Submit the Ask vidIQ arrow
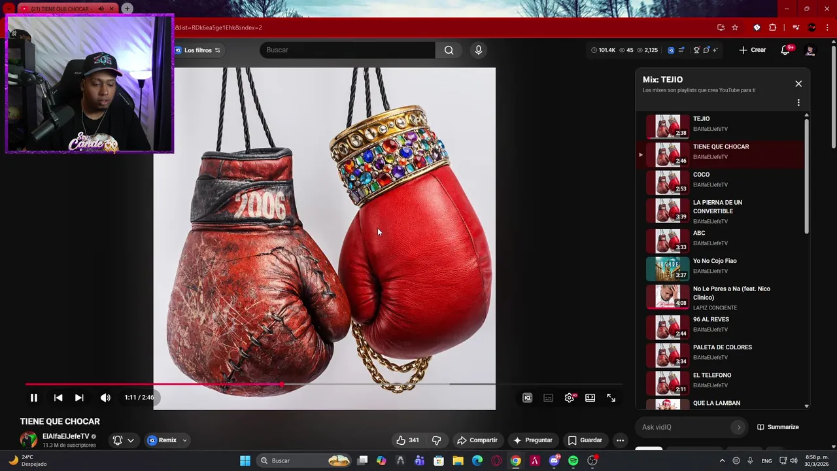Viewport: 837px width, 471px height. click(x=739, y=427)
